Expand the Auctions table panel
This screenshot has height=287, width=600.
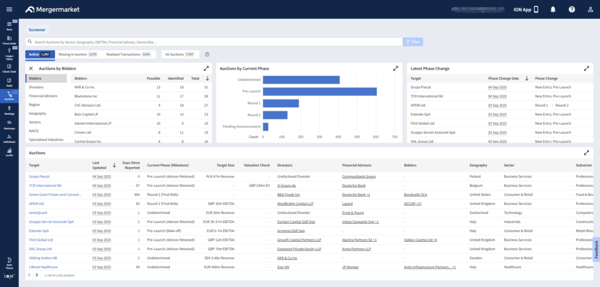point(587,153)
